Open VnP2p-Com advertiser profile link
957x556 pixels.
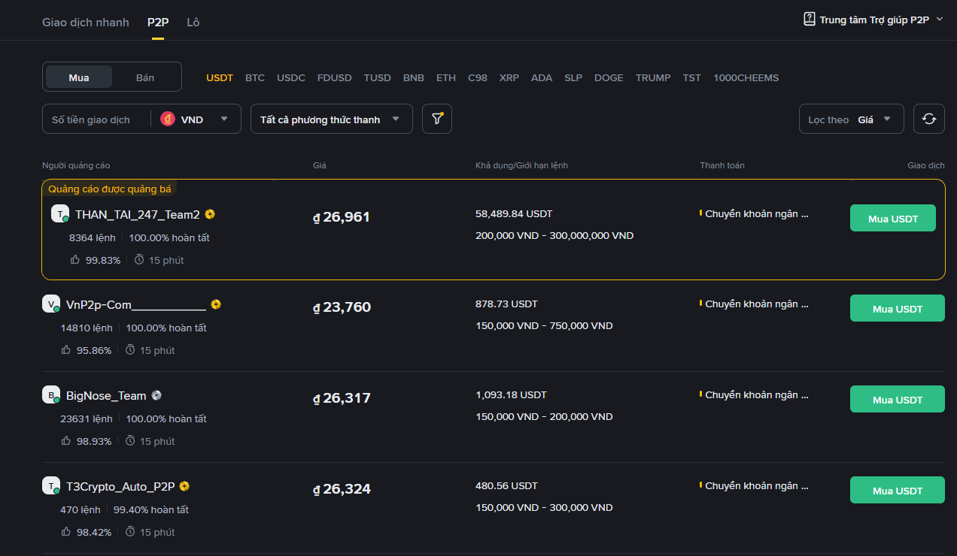tap(135, 304)
